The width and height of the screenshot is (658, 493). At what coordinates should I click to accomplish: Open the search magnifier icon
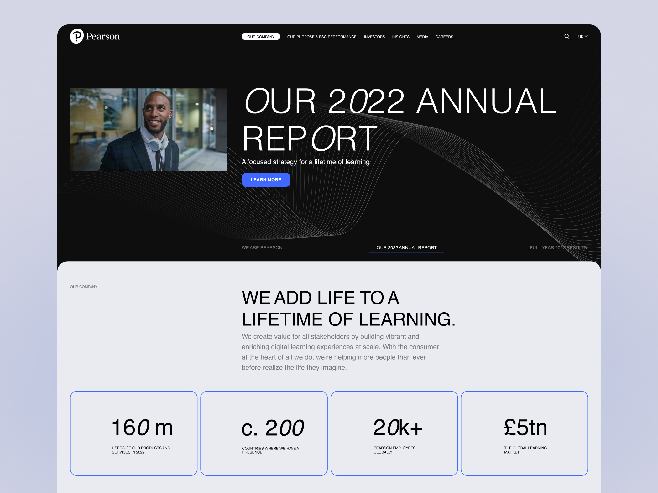click(x=567, y=36)
